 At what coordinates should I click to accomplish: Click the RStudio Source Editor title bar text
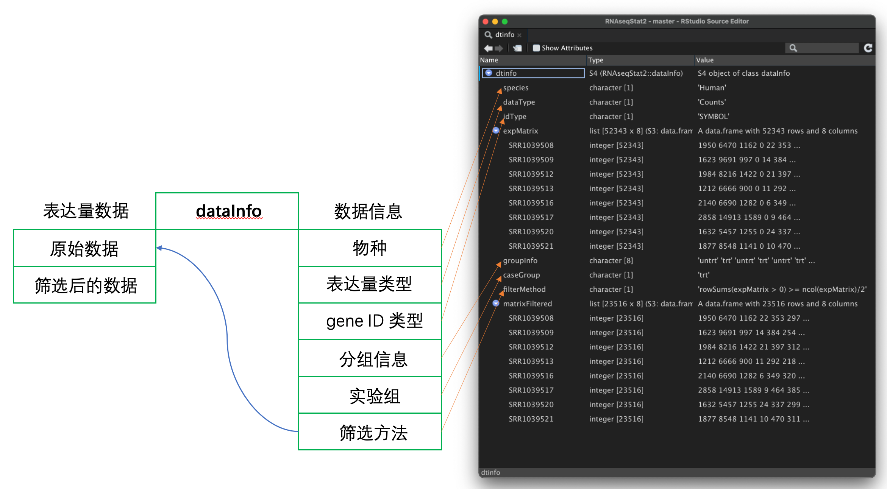point(677,21)
